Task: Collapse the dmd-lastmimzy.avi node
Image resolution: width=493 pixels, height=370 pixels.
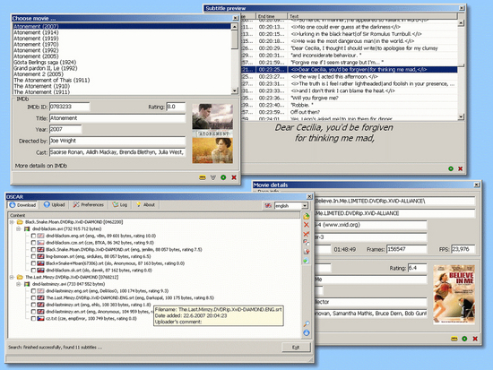Action: point(19,284)
